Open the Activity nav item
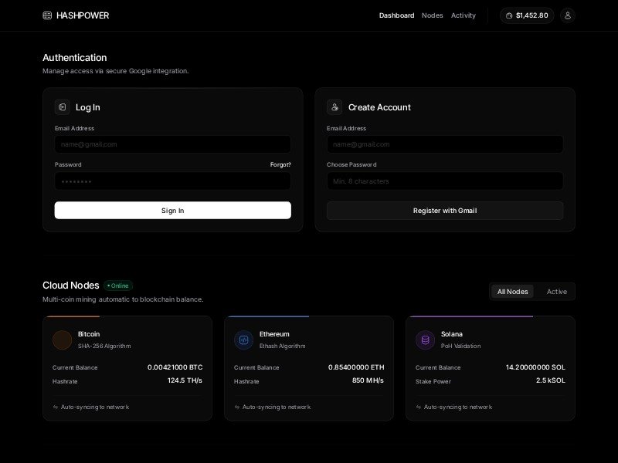This screenshot has width=618, height=463. [x=463, y=15]
